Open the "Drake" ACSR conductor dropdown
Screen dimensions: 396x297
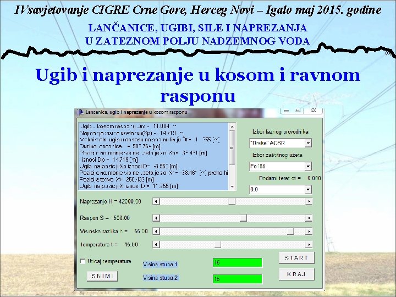tap(308, 143)
